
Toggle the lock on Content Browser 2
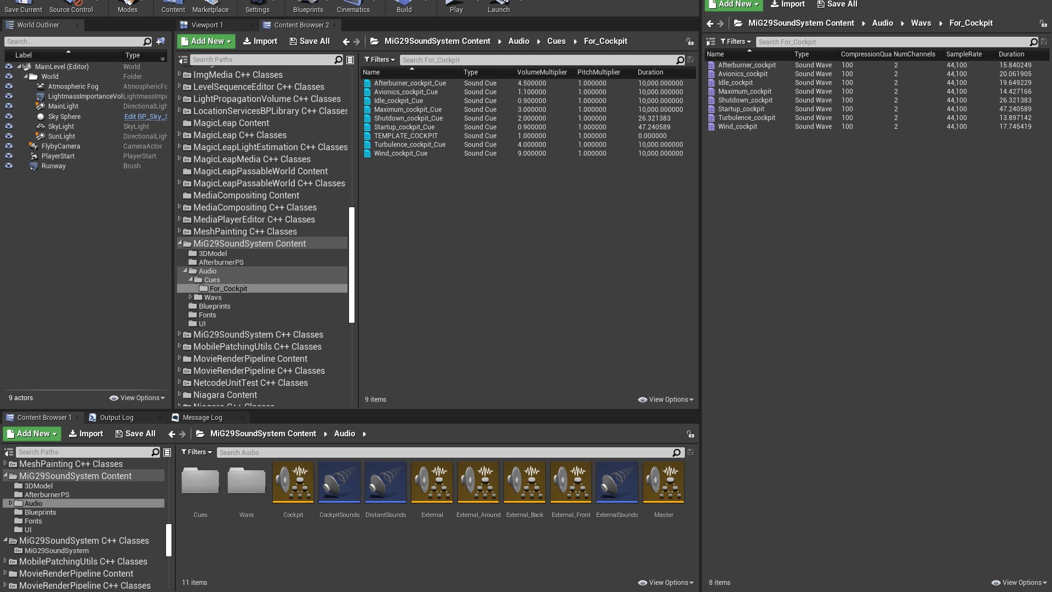(x=689, y=41)
